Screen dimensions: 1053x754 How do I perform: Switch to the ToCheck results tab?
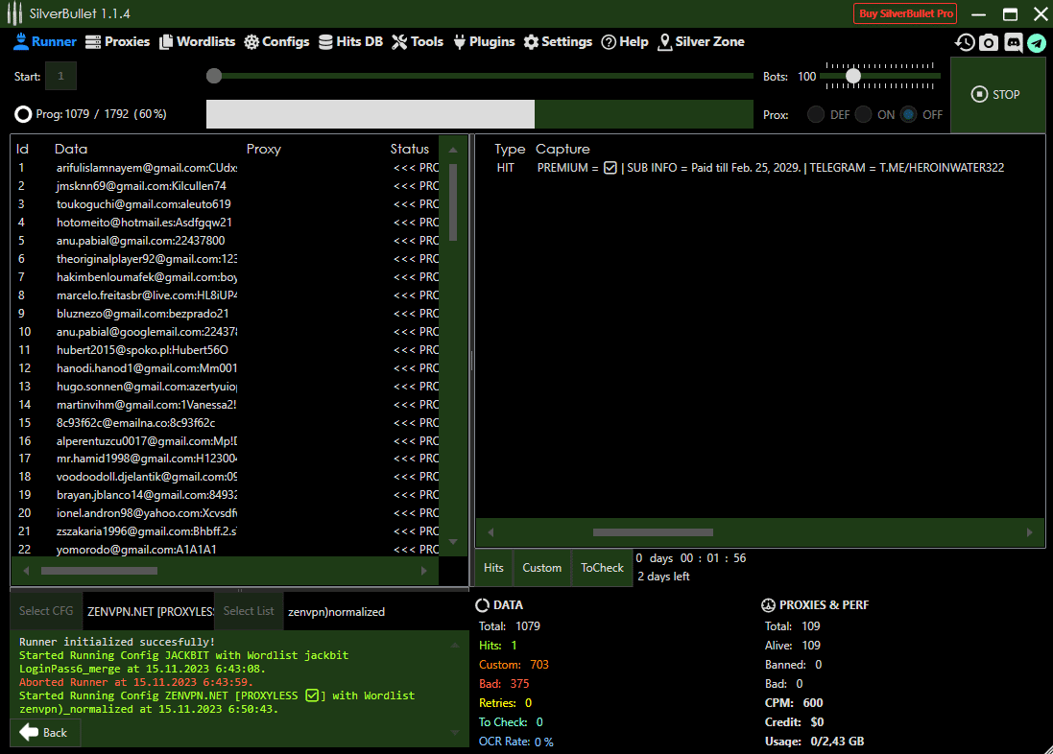click(602, 568)
